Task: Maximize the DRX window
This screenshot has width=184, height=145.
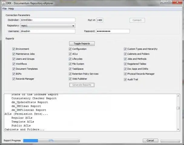Action: click(169, 2)
